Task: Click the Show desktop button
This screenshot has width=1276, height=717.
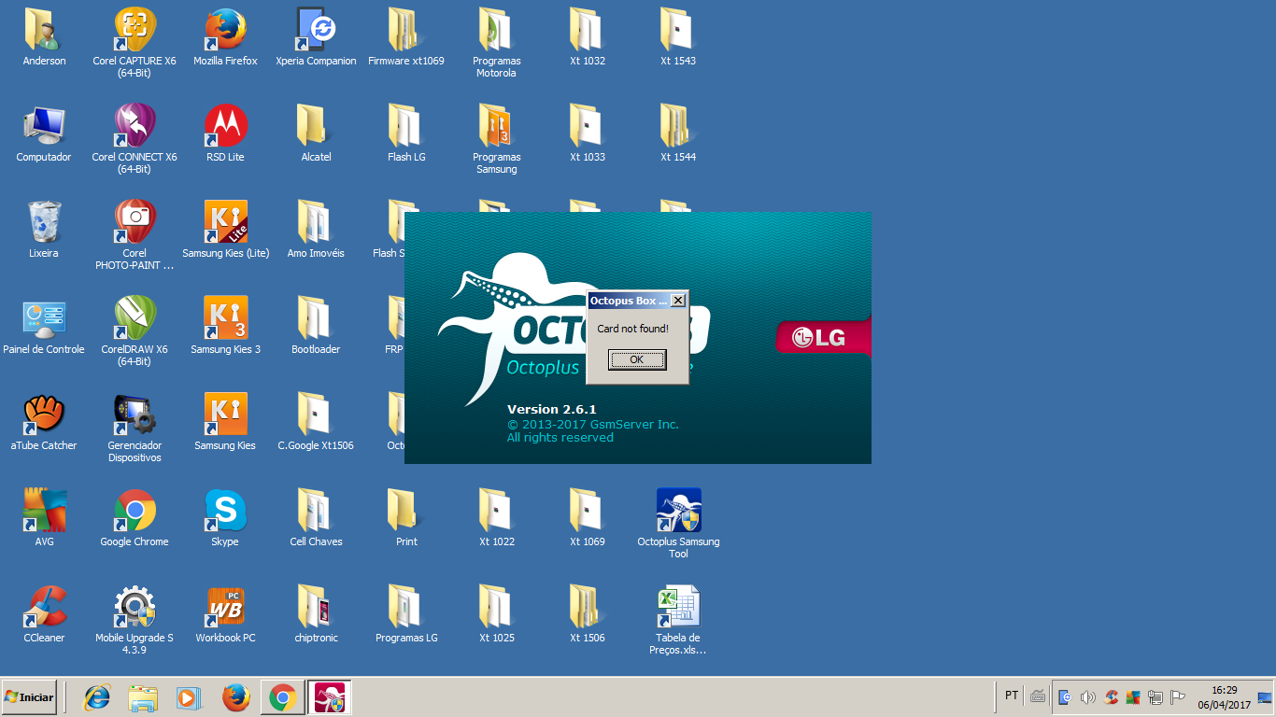Action: tap(1265, 697)
